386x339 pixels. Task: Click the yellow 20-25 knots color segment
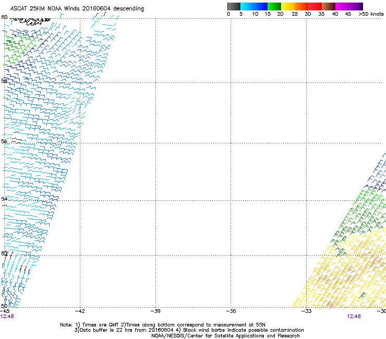click(288, 6)
